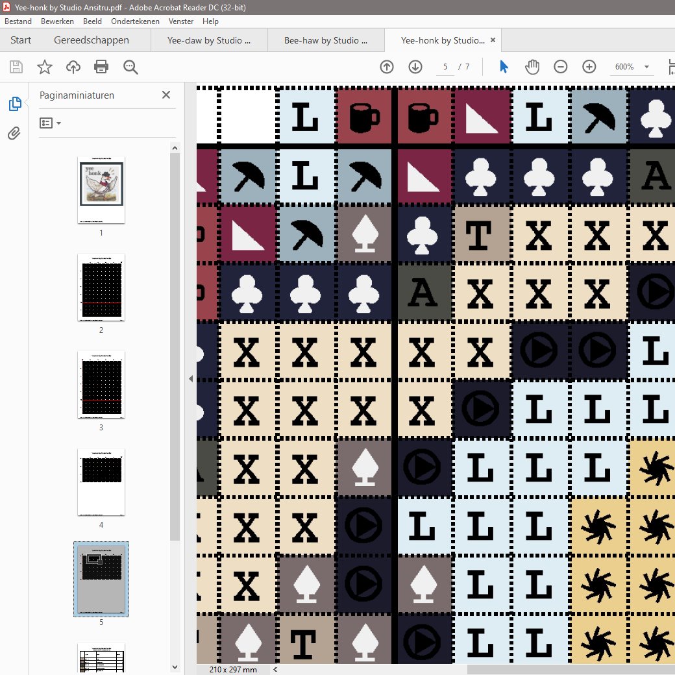Expand thumbnail options dropdown menu
The width and height of the screenshot is (675, 675).
coord(50,123)
